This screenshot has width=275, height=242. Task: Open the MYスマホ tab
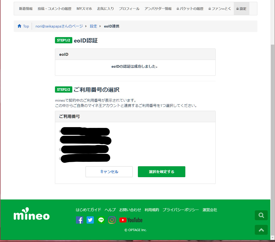pos(84,9)
